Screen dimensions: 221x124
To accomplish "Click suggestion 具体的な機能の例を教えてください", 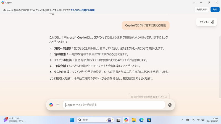I will [149, 97].
